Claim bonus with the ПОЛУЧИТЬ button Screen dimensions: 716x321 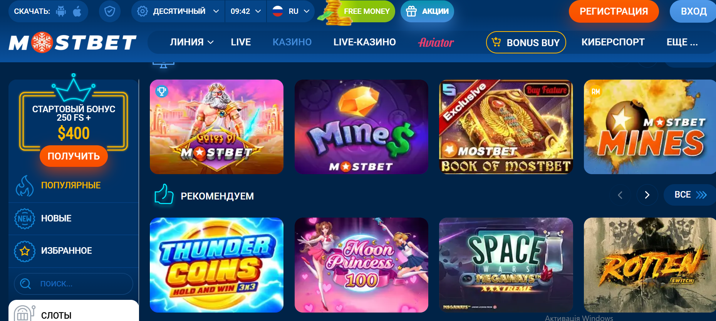[x=74, y=156]
